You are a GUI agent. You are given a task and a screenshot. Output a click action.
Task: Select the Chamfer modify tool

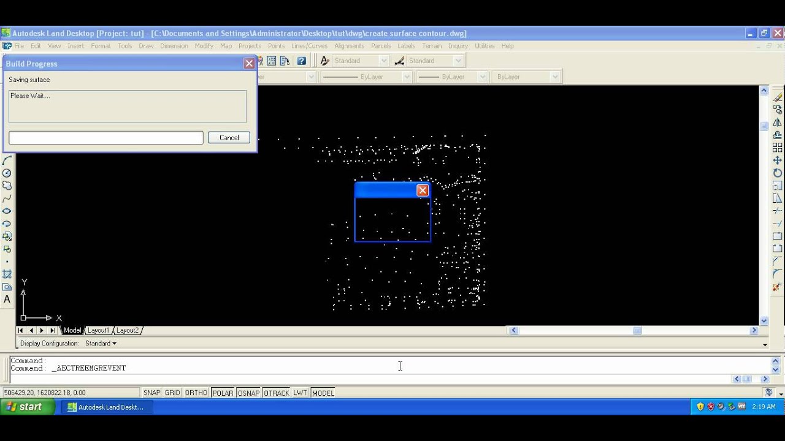click(777, 262)
